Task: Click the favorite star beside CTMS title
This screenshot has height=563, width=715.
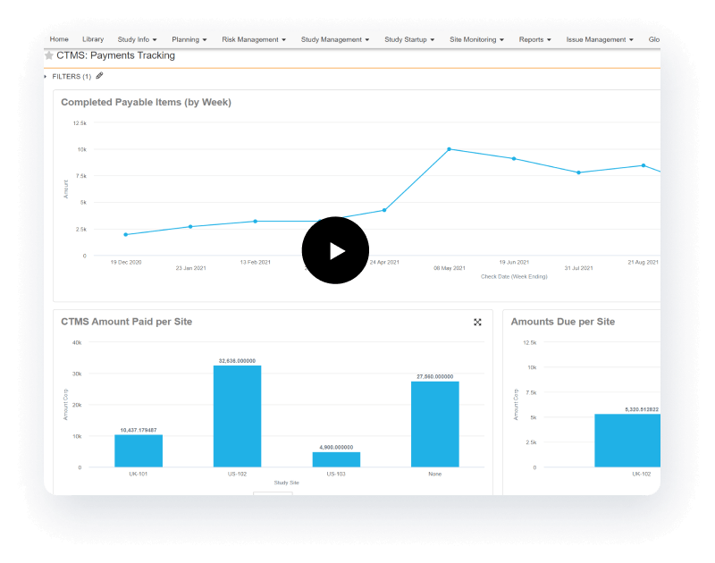Action: click(49, 55)
